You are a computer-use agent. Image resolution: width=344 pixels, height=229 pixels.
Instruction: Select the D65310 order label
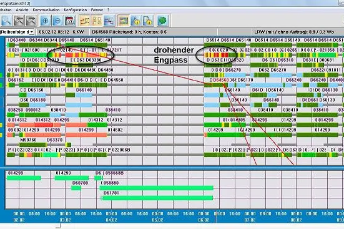tap(286, 60)
